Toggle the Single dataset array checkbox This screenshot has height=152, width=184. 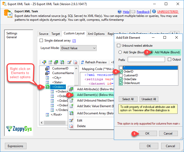41,40
